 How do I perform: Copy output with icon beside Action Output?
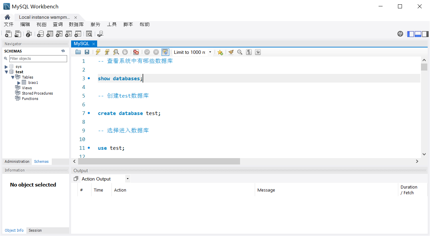76,179
